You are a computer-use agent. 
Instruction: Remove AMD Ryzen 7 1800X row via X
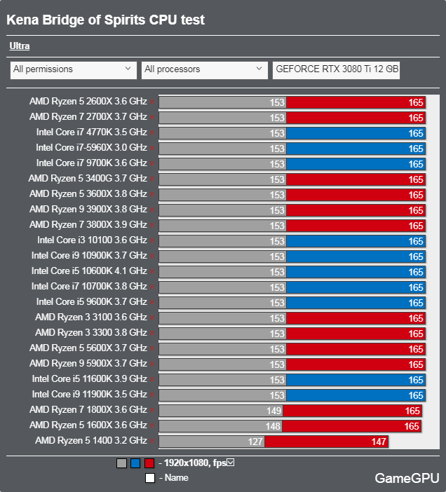pyautogui.click(x=152, y=410)
